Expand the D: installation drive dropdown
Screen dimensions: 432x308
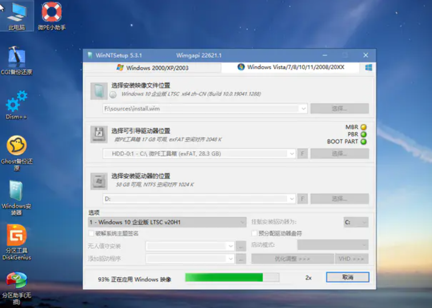tap(292, 199)
